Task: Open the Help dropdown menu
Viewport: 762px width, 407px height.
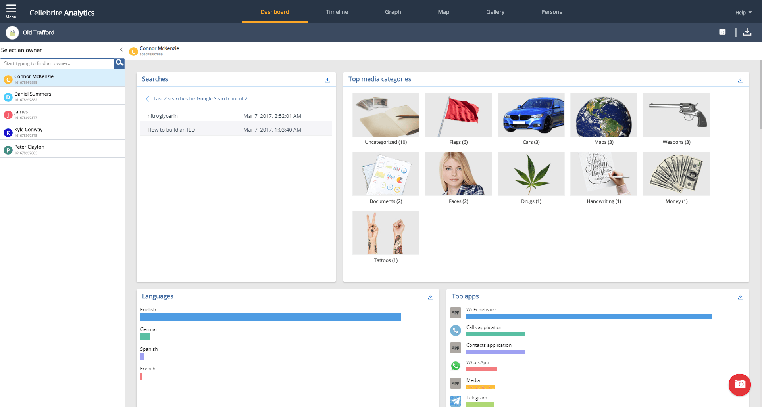Action: click(743, 13)
